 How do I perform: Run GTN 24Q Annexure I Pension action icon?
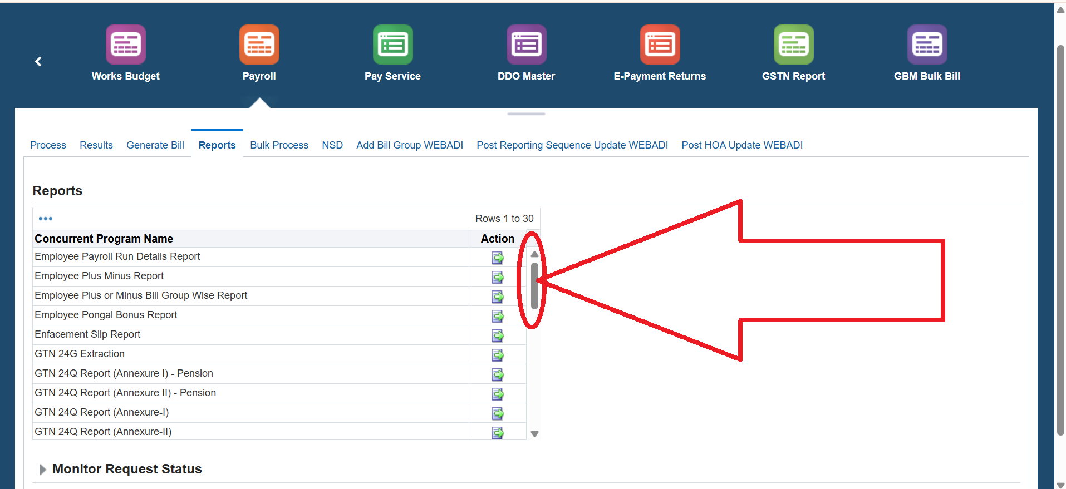pyautogui.click(x=498, y=374)
